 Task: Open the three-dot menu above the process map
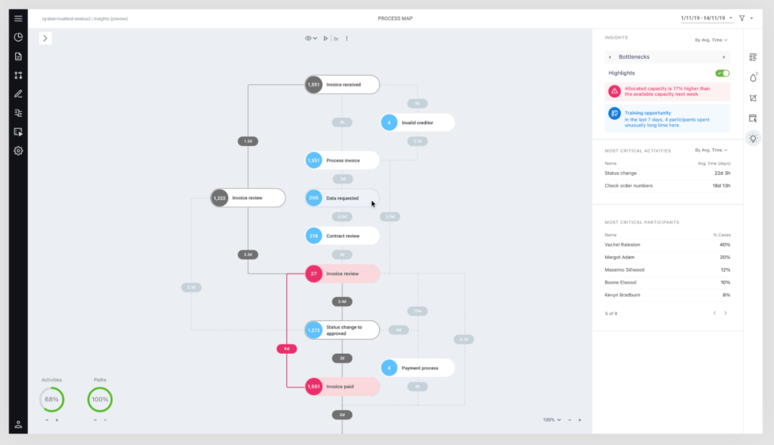point(347,38)
